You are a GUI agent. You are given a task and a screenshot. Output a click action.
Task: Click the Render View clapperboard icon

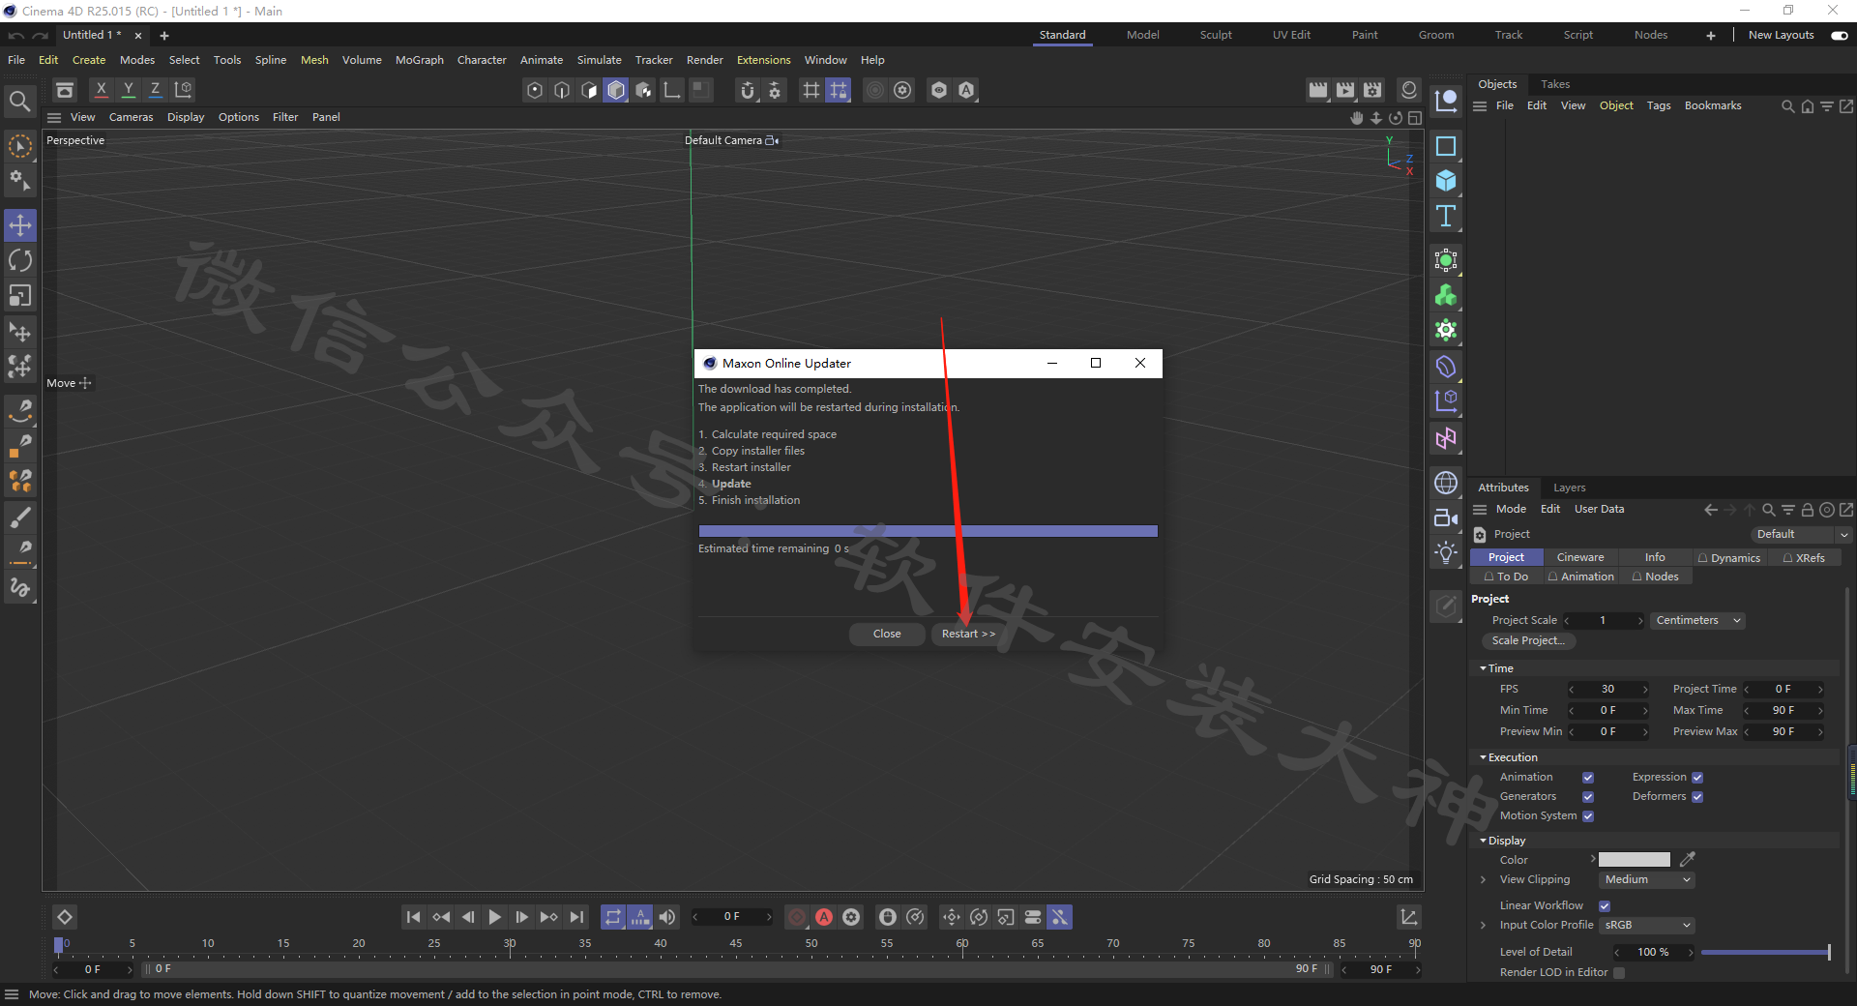(1318, 90)
